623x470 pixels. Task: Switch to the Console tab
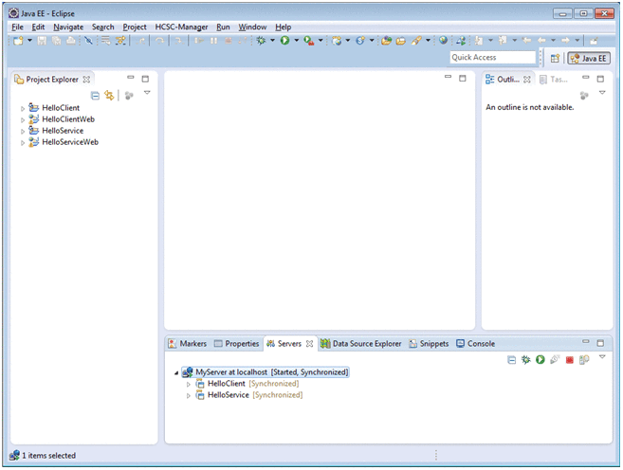pos(475,343)
